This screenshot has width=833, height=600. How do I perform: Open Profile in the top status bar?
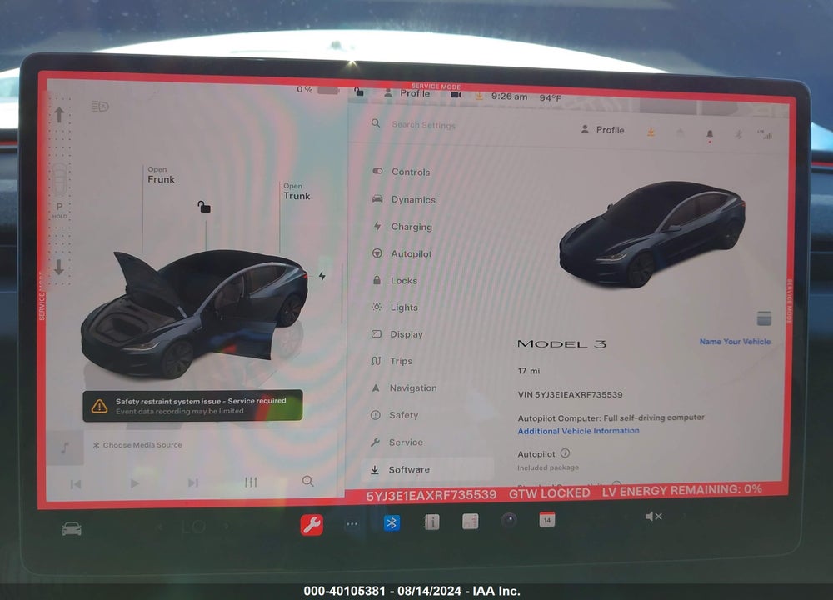coord(407,93)
